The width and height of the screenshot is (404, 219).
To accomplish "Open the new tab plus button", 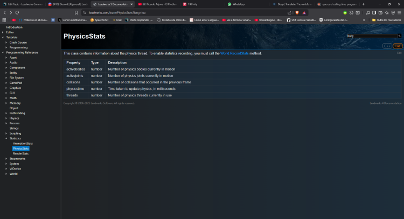I will pyautogui.click(x=365, y=4).
